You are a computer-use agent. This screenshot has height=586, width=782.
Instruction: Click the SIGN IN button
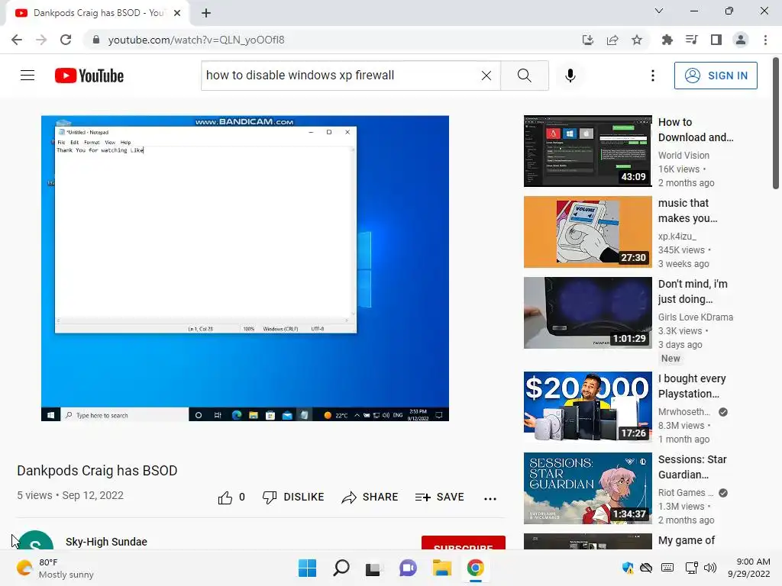tap(716, 76)
